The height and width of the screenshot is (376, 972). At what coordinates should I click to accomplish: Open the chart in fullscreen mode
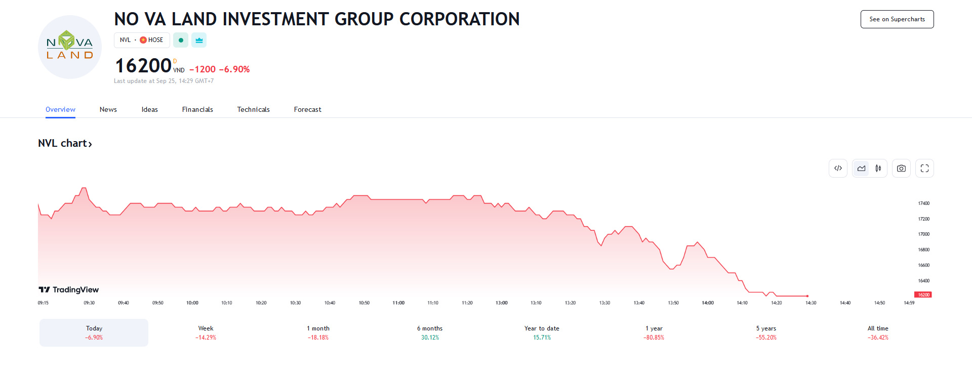click(924, 169)
